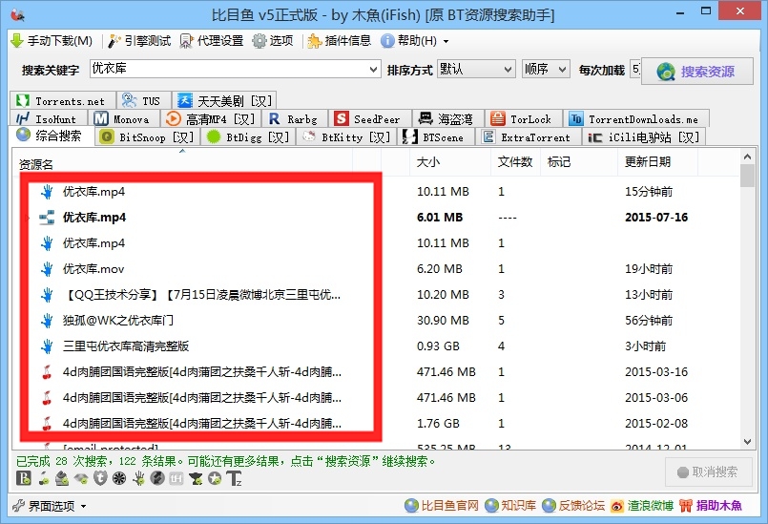Select the SeedPeer tab
Image resolution: width=768 pixels, height=524 pixels.
370,119
